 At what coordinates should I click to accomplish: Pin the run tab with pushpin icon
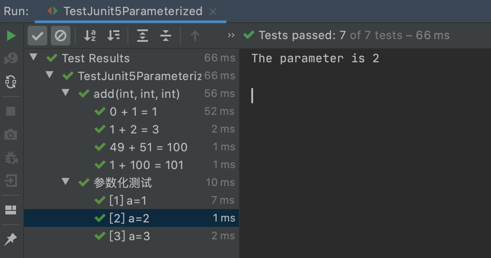[11, 239]
